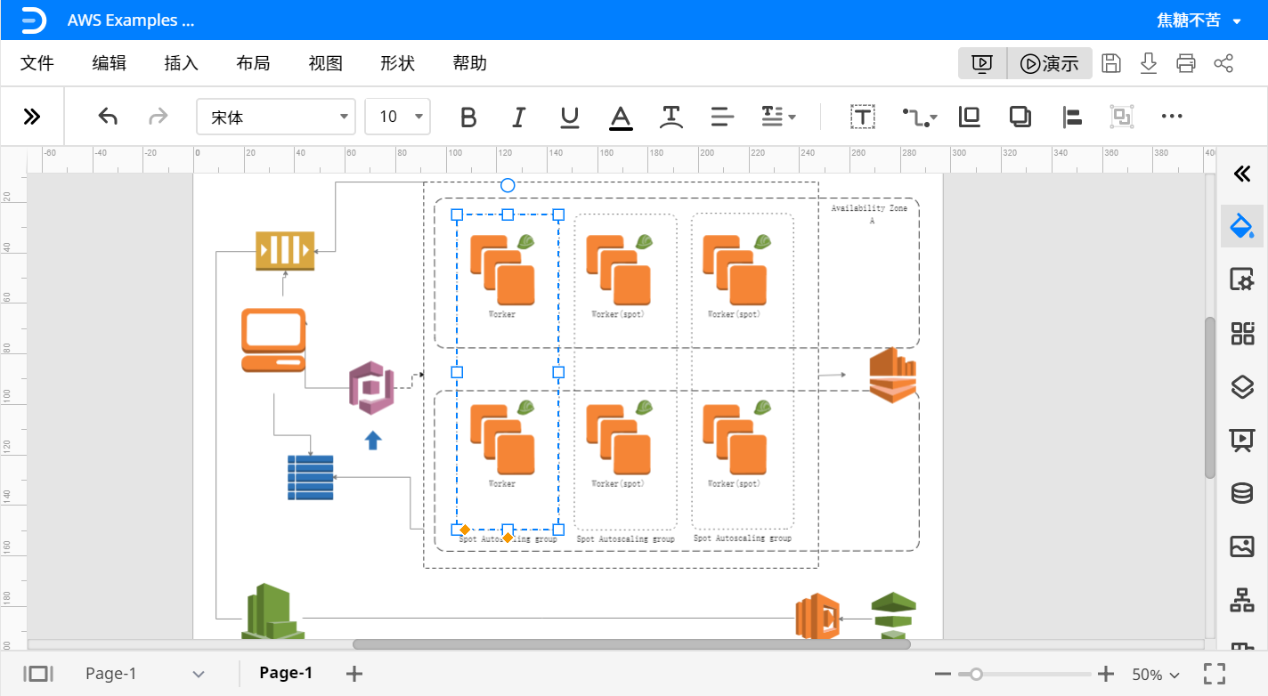This screenshot has width=1268, height=696.
Task: Change the font color
Action: [621, 117]
